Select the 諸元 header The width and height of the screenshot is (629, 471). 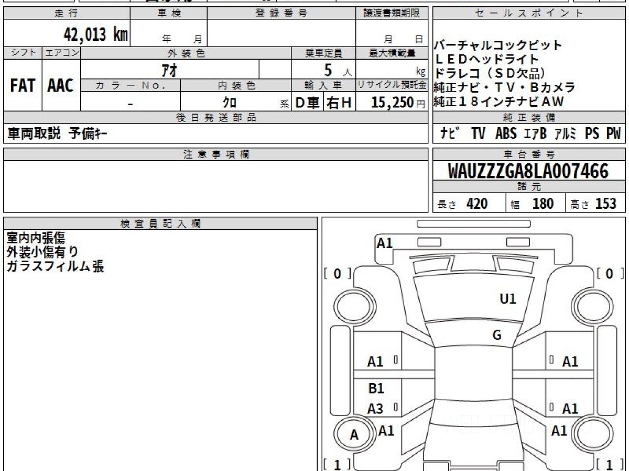coord(529,187)
